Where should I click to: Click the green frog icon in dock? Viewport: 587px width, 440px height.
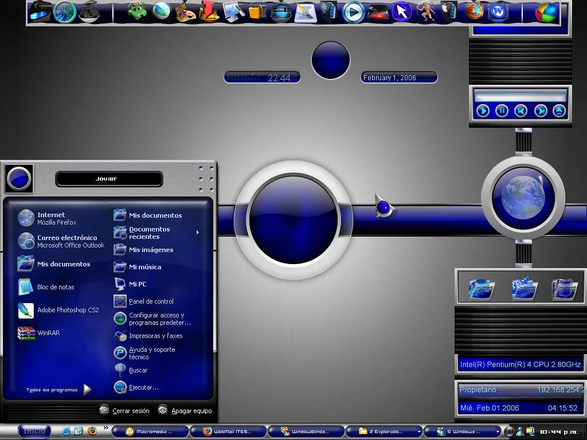tap(136, 11)
